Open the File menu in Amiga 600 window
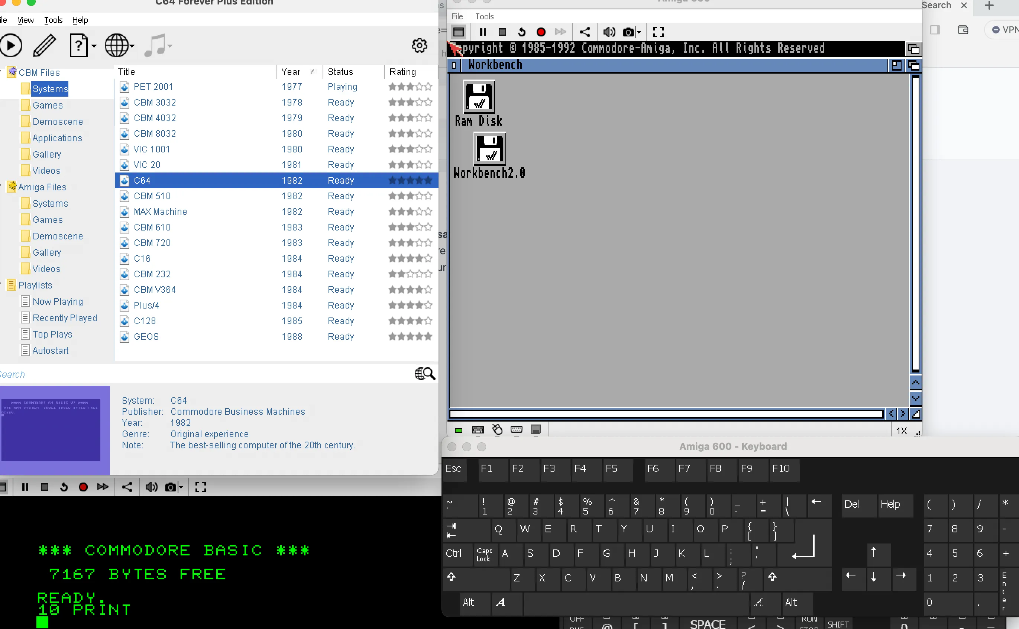The width and height of the screenshot is (1019, 629). [457, 16]
